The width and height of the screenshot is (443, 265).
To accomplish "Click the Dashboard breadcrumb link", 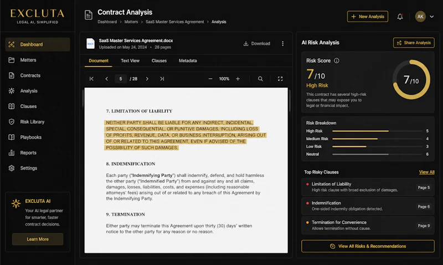I will coord(107,22).
